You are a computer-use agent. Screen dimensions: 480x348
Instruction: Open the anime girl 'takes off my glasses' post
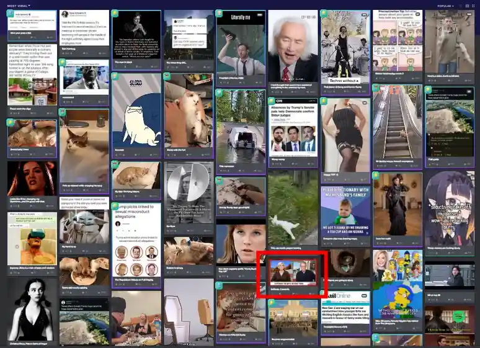[450, 212]
